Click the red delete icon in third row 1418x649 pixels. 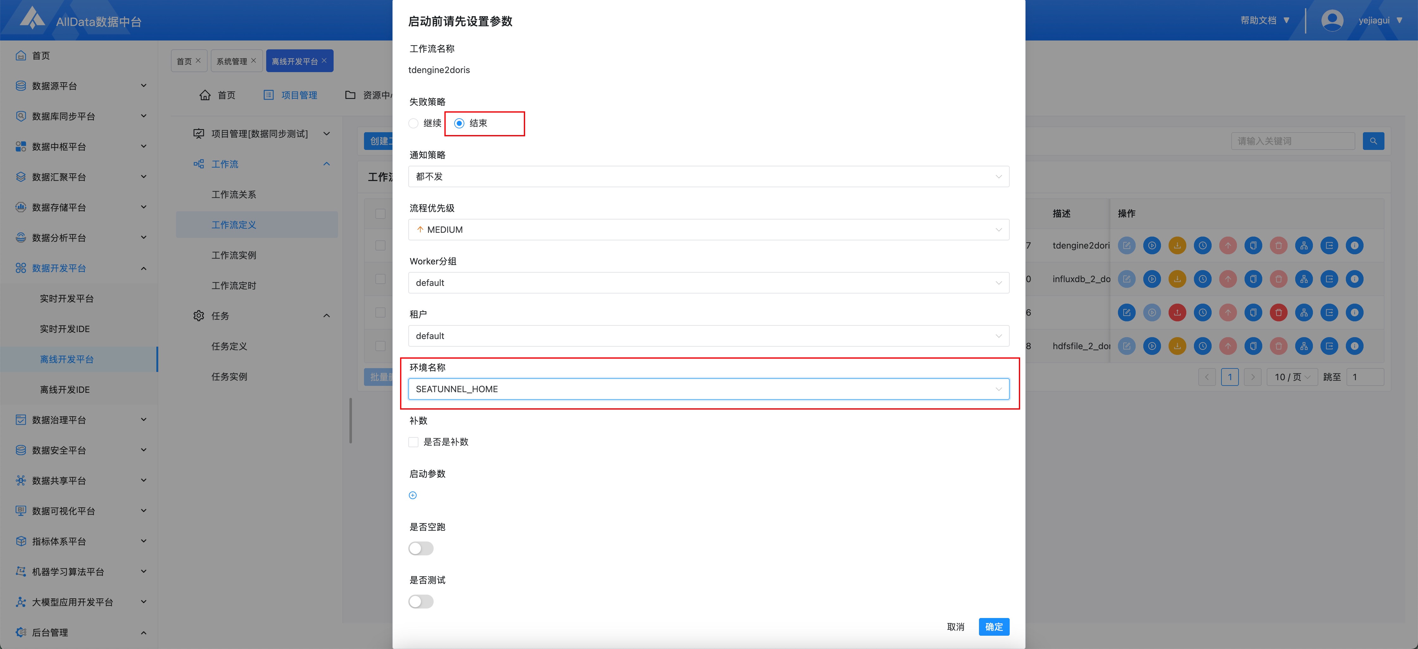1278,312
